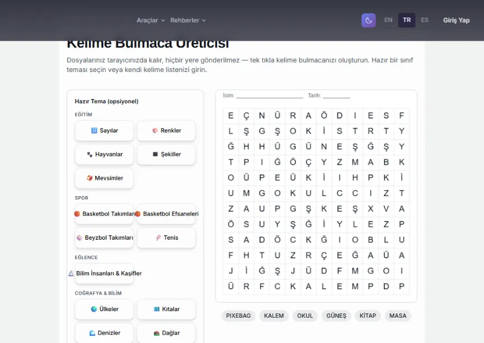Select the Şekiller theme
Screen dimensions: 484x343
point(166,154)
